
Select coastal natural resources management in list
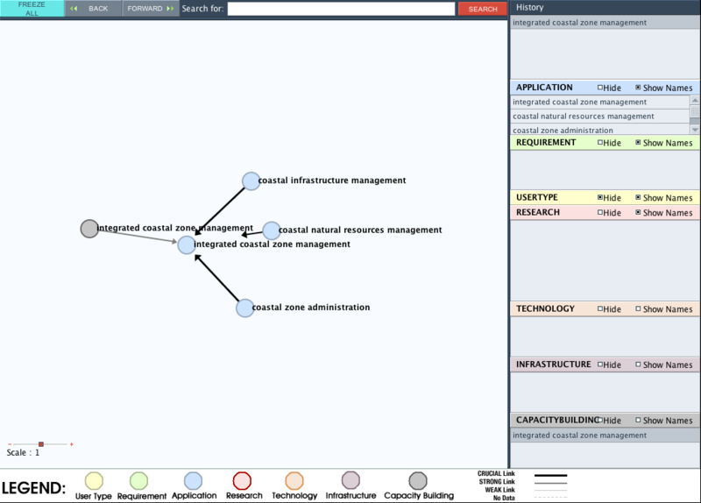tap(584, 117)
